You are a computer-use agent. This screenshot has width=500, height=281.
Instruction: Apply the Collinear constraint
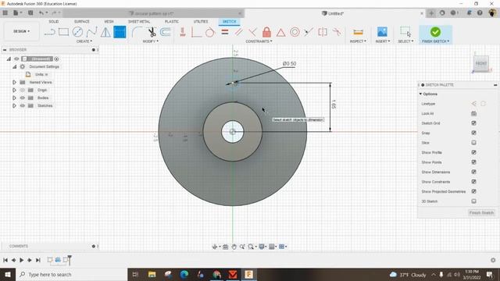coord(309,32)
